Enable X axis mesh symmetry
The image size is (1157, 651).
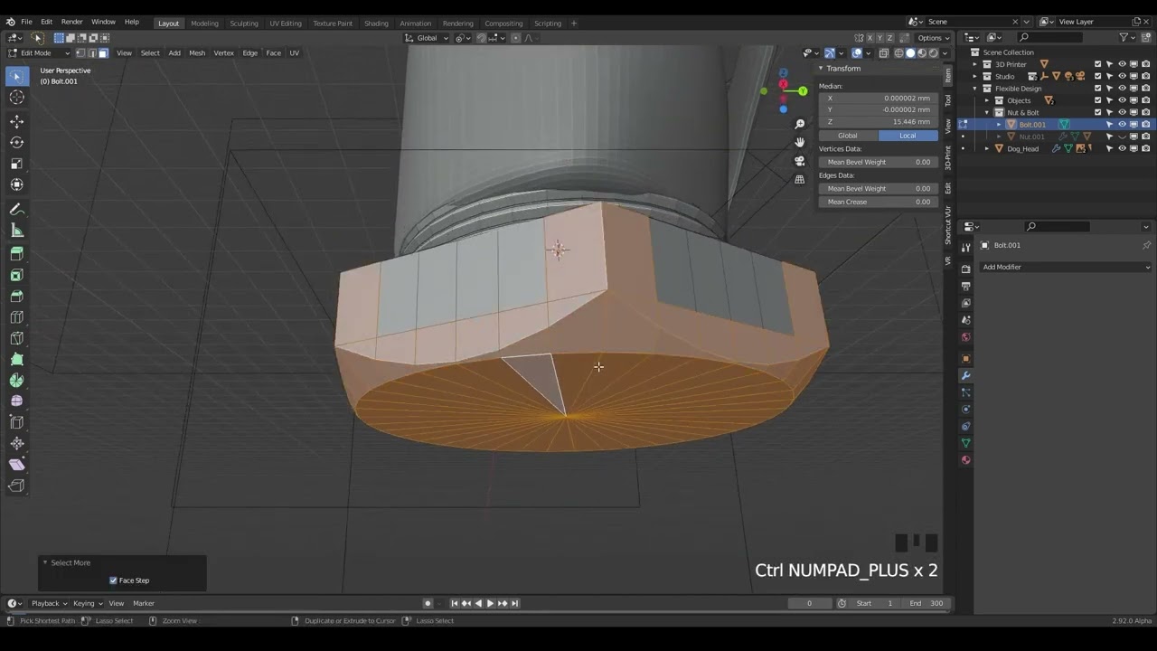coord(870,38)
